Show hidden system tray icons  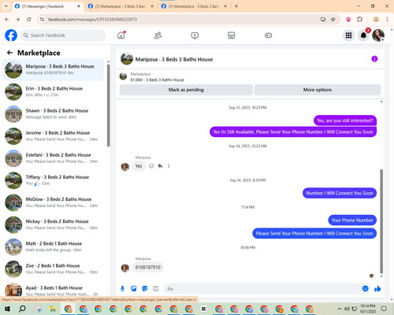(x=340, y=309)
